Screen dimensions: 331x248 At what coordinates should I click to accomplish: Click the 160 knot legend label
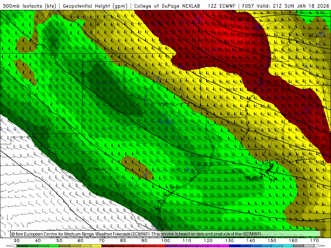[x=293, y=241]
